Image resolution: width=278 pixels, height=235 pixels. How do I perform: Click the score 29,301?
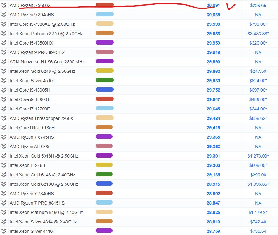pos(213,156)
